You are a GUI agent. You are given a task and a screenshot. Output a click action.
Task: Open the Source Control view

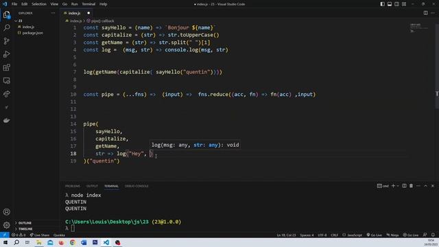coord(6,41)
